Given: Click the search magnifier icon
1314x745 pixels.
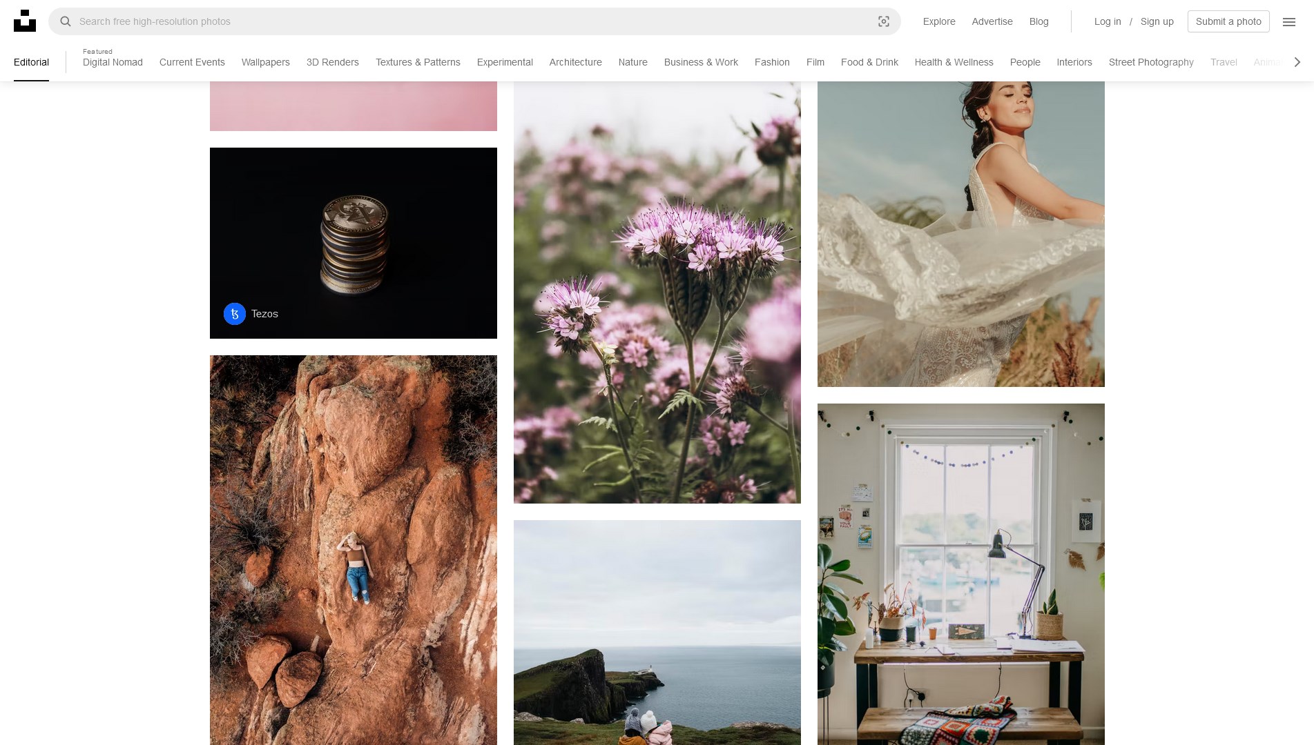Looking at the screenshot, I should click(66, 21).
